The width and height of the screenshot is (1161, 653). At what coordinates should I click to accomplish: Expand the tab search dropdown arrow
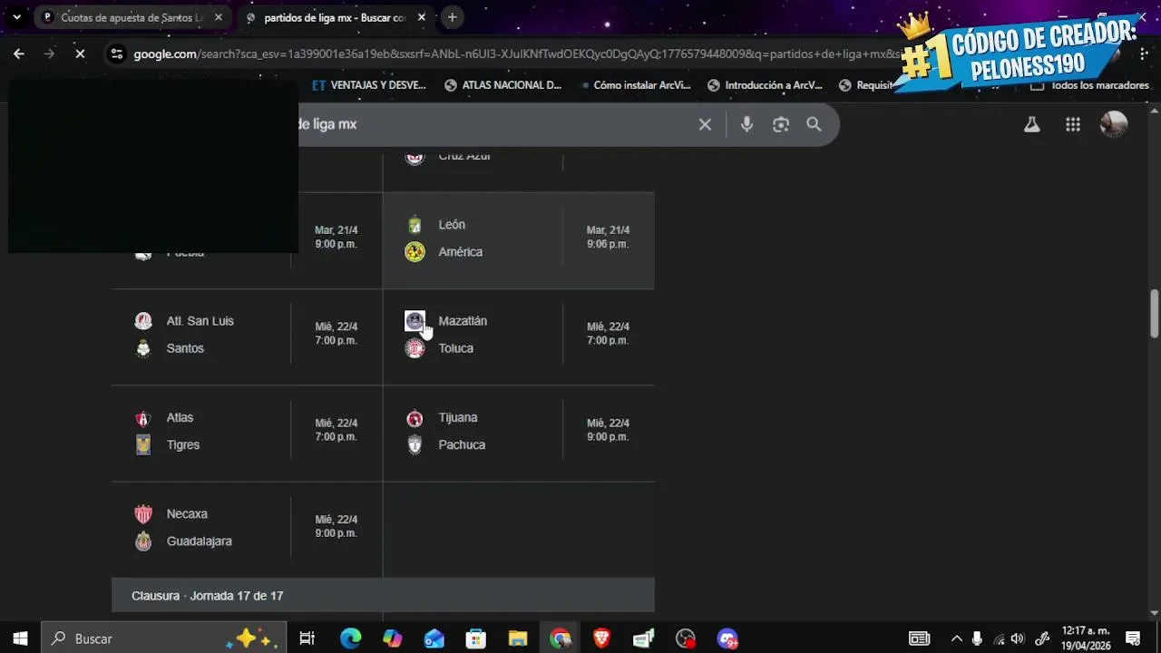pyautogui.click(x=16, y=17)
